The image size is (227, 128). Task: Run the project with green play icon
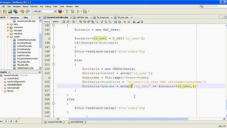point(78,11)
